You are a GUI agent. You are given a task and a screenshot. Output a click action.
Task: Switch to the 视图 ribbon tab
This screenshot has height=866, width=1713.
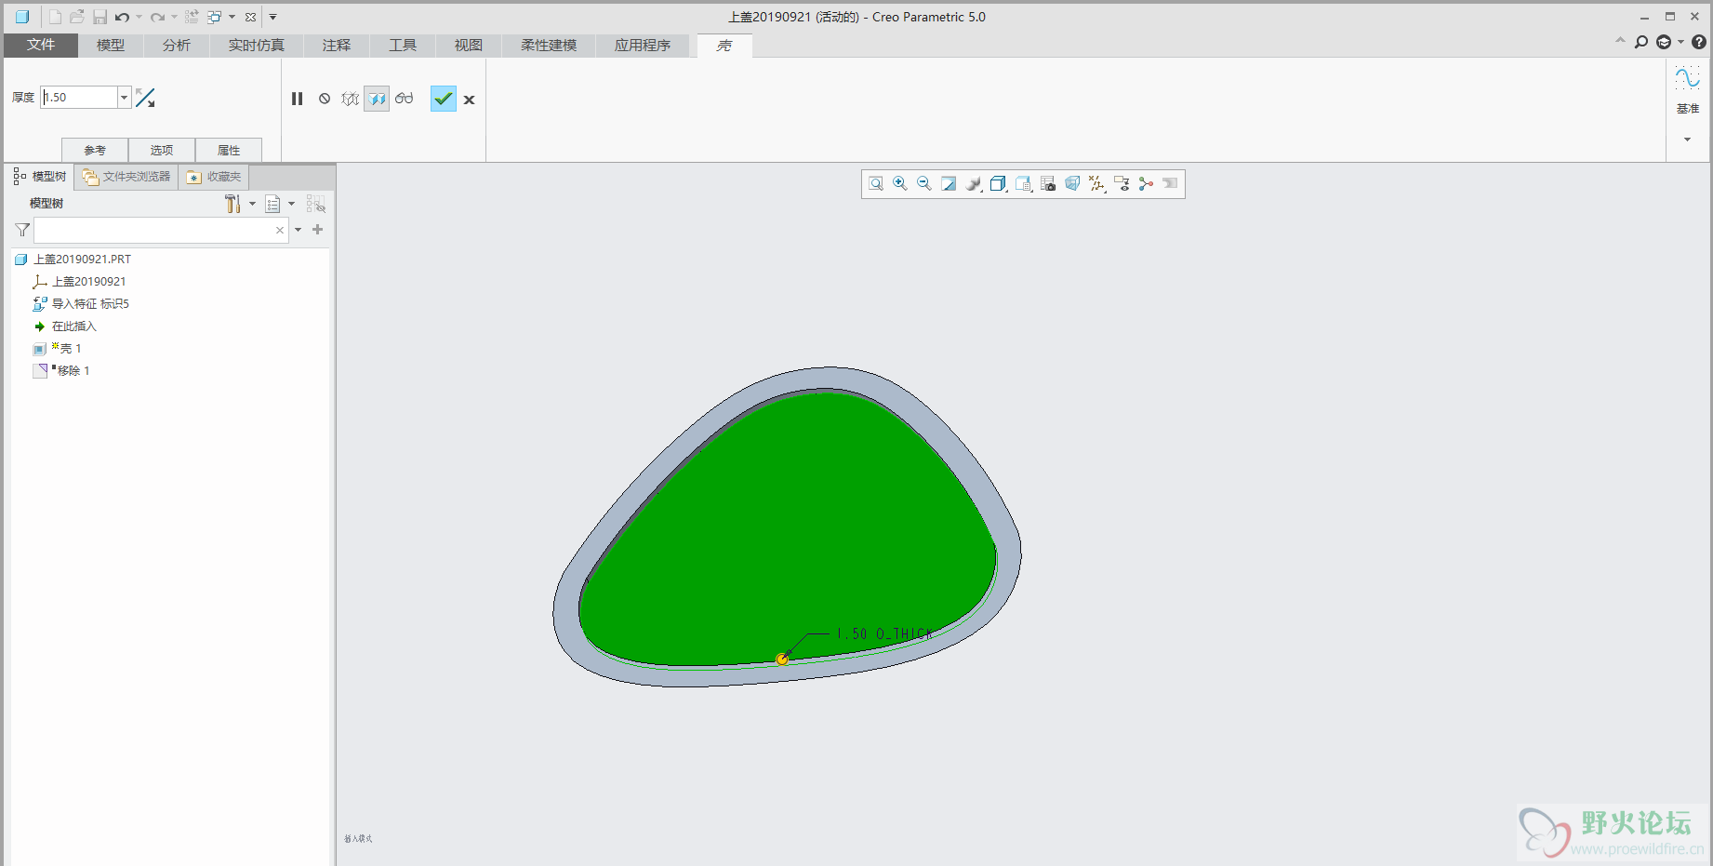469,45
